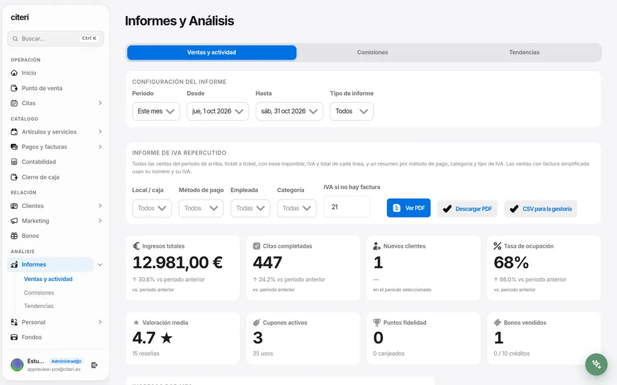The width and height of the screenshot is (617, 385).
Task: Click the Fondos icon in the sidebar
Action: tap(14, 337)
